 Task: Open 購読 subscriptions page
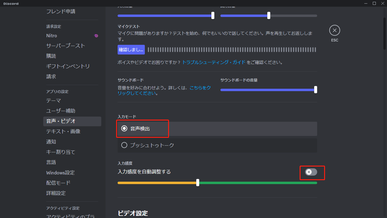[72, 56]
